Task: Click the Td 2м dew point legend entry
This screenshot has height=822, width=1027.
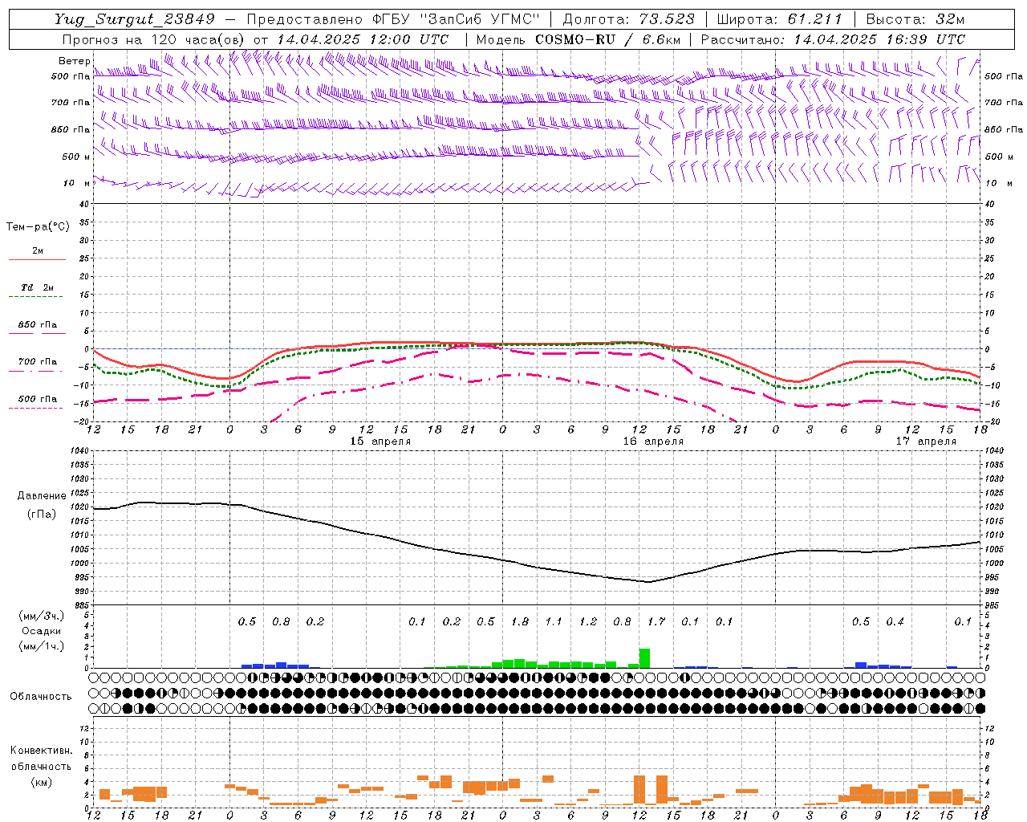Action: pos(38,287)
